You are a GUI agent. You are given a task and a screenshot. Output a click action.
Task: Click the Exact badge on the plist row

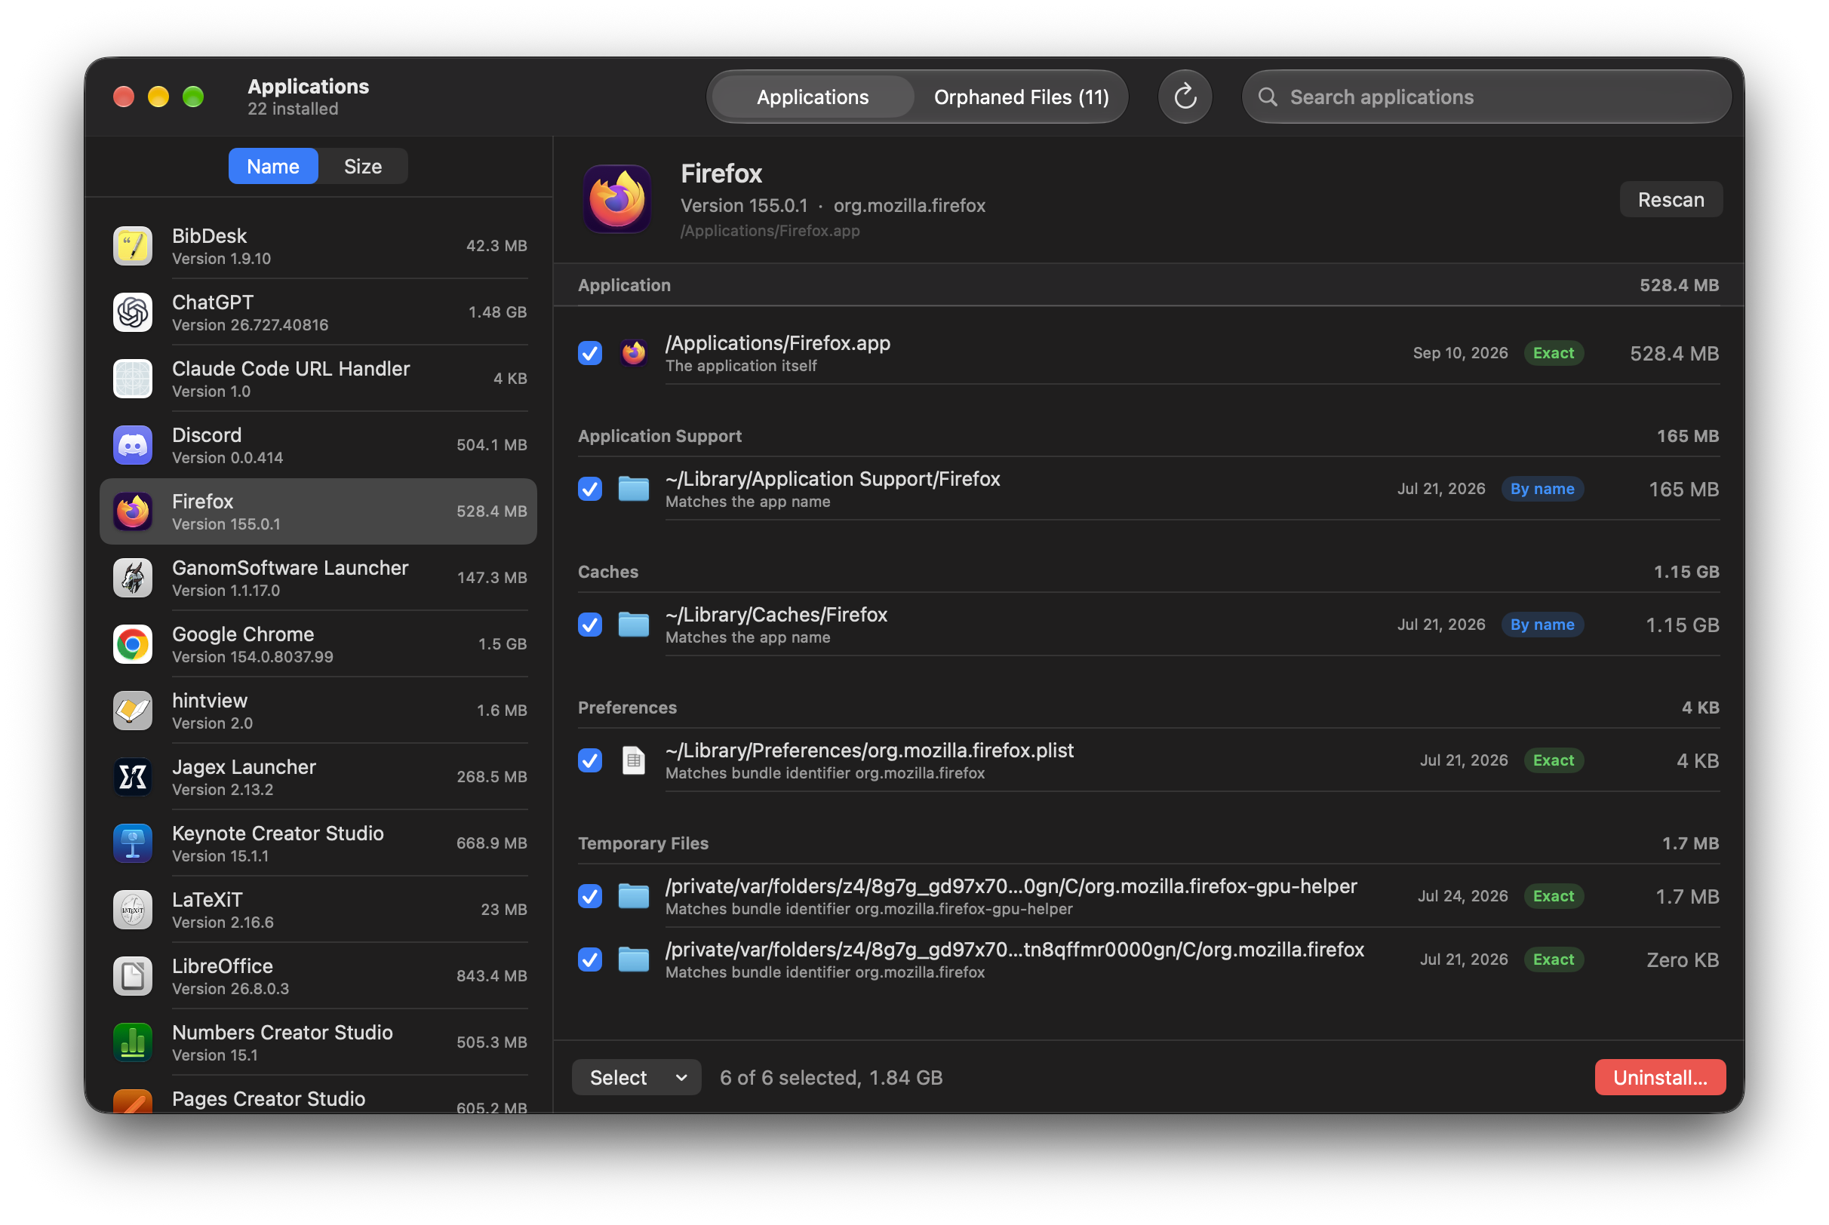point(1553,761)
